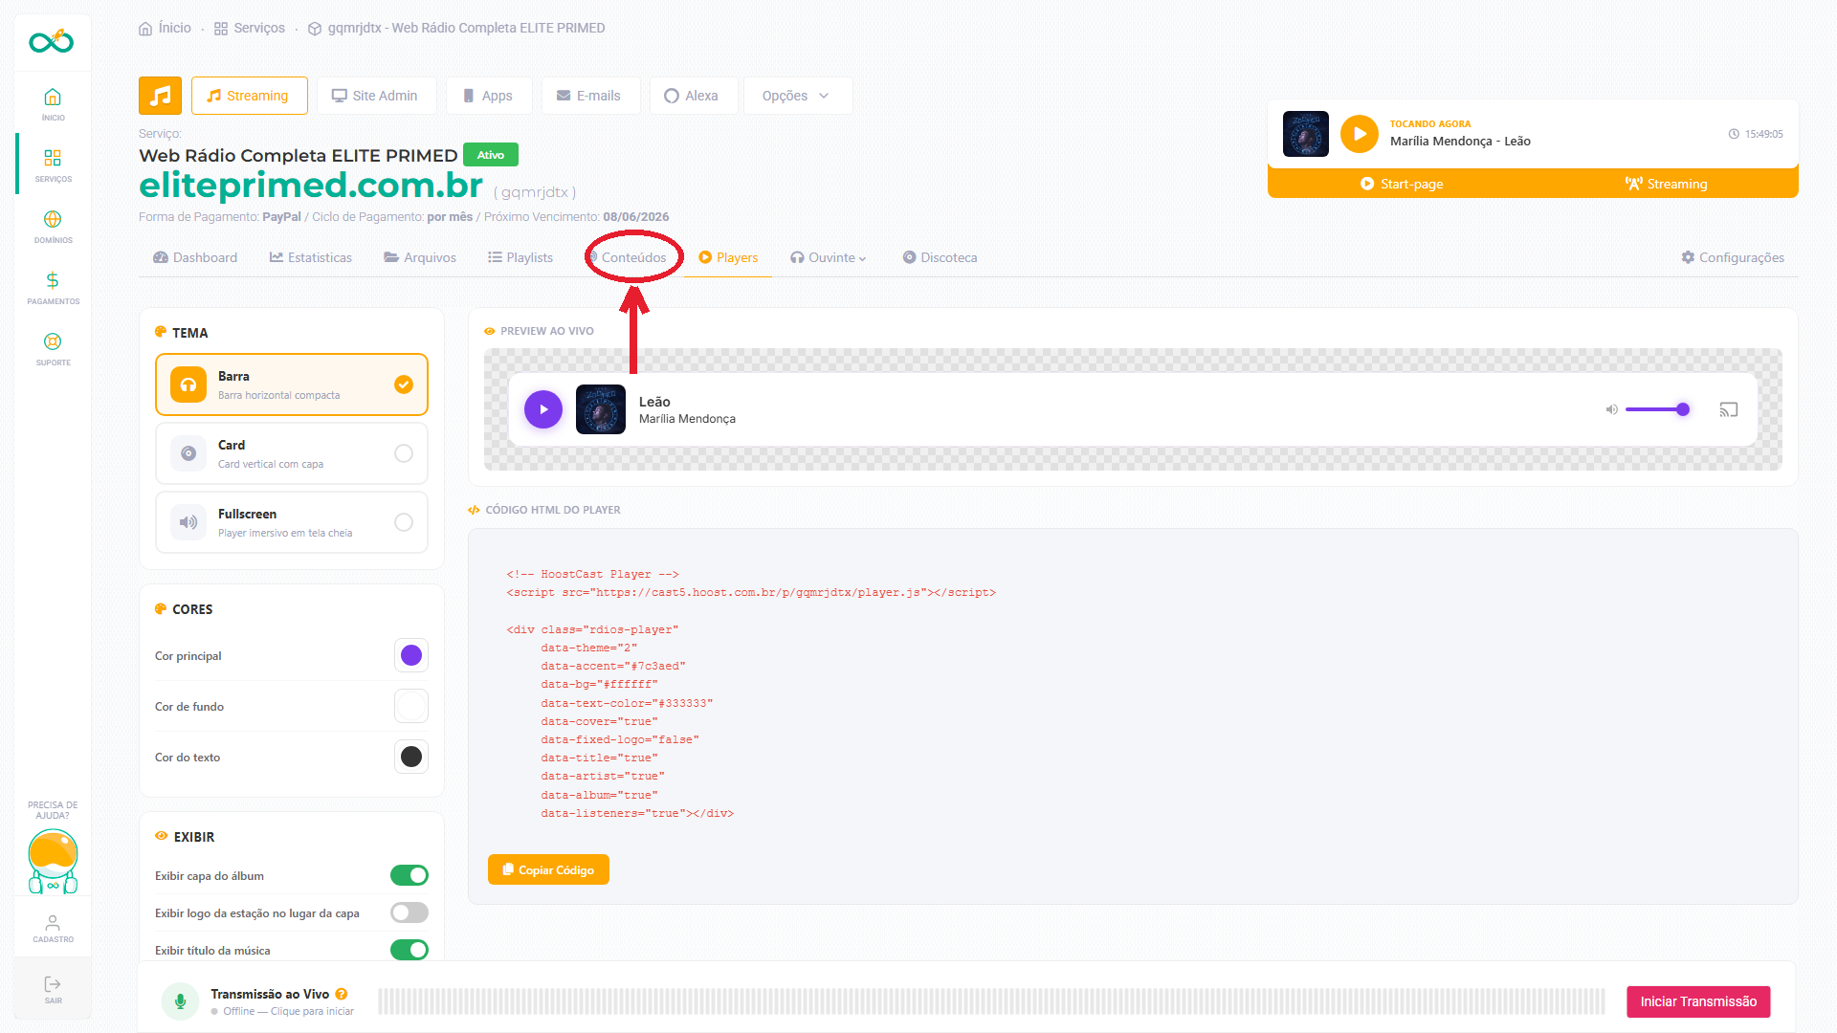Open the Dashboard tab
This screenshot has height=1033, width=1837.
point(195,257)
